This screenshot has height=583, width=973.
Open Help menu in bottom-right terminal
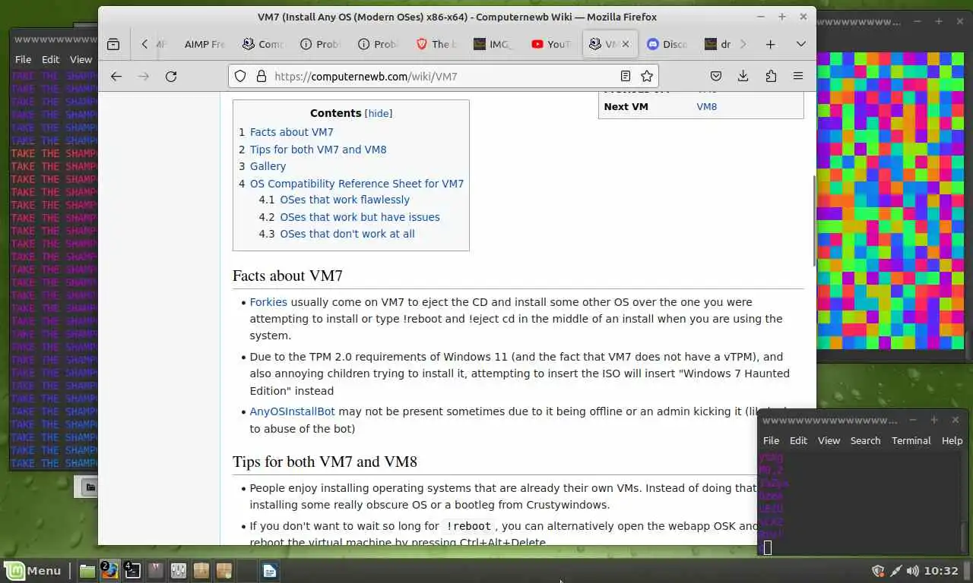tap(952, 440)
